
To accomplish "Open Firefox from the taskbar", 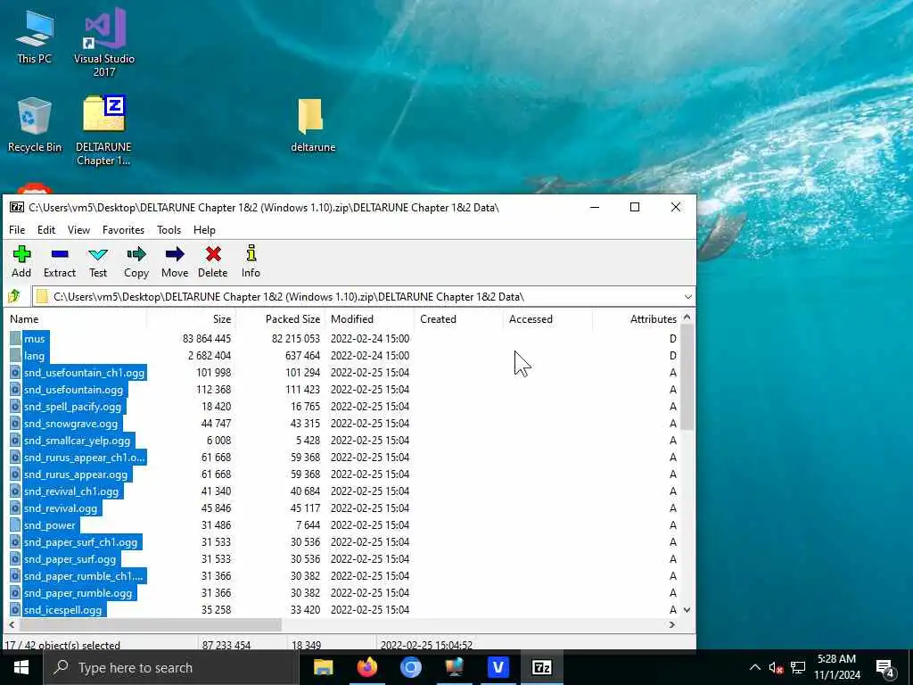I will [366, 667].
